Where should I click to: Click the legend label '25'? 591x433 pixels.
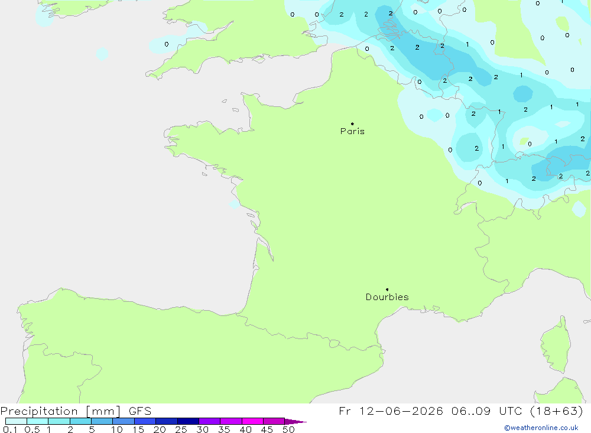(181, 429)
